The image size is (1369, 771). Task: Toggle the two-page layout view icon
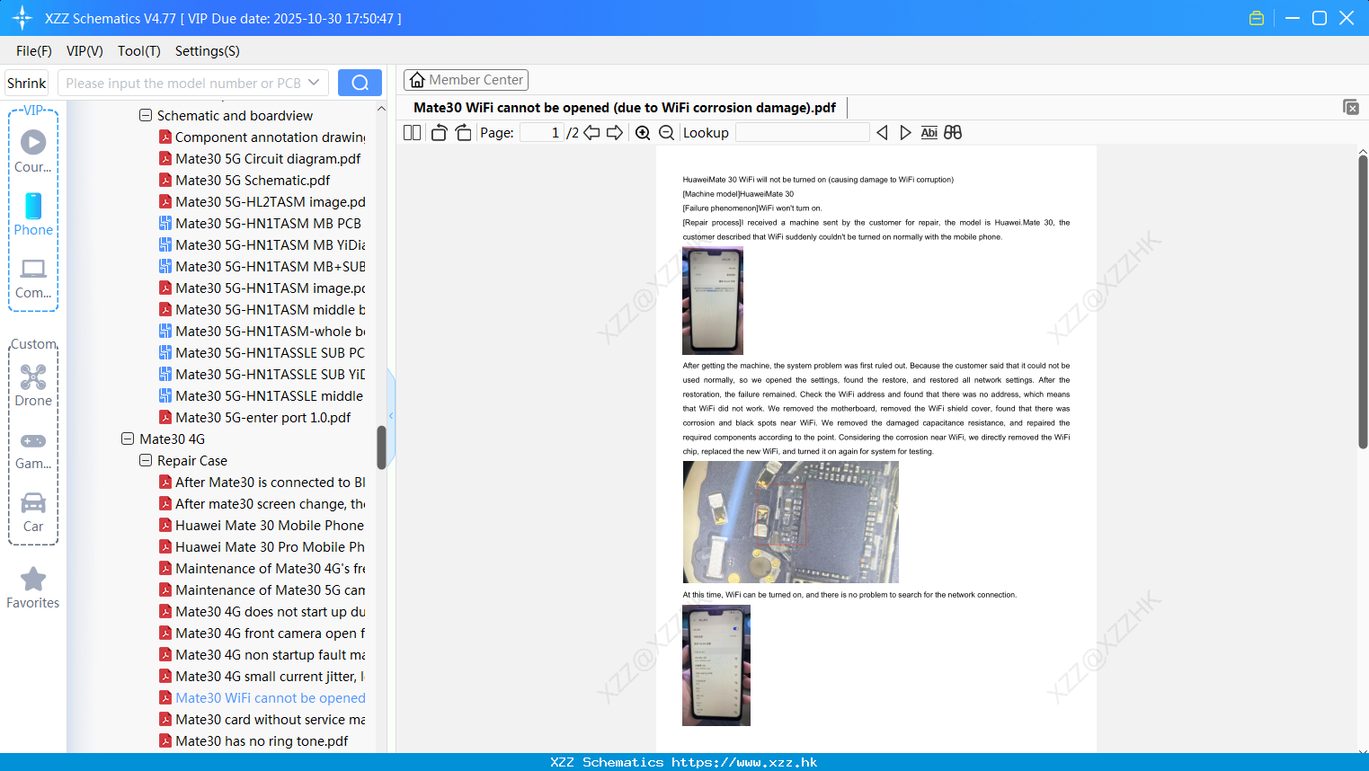tap(412, 133)
